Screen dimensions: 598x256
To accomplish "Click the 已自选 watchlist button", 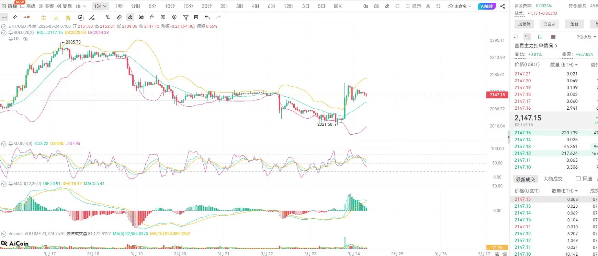I will tap(549, 24).
